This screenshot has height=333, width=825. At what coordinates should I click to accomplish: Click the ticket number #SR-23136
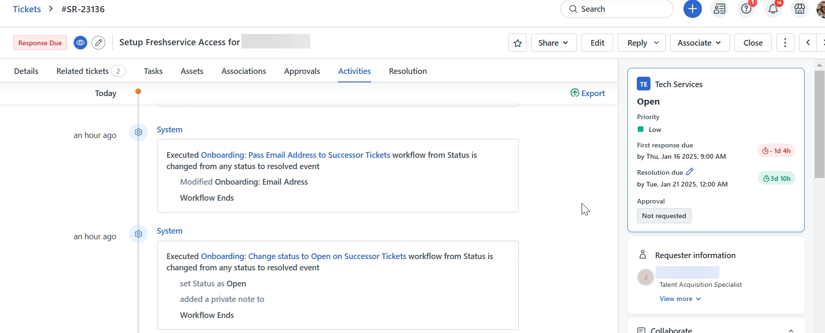(83, 9)
